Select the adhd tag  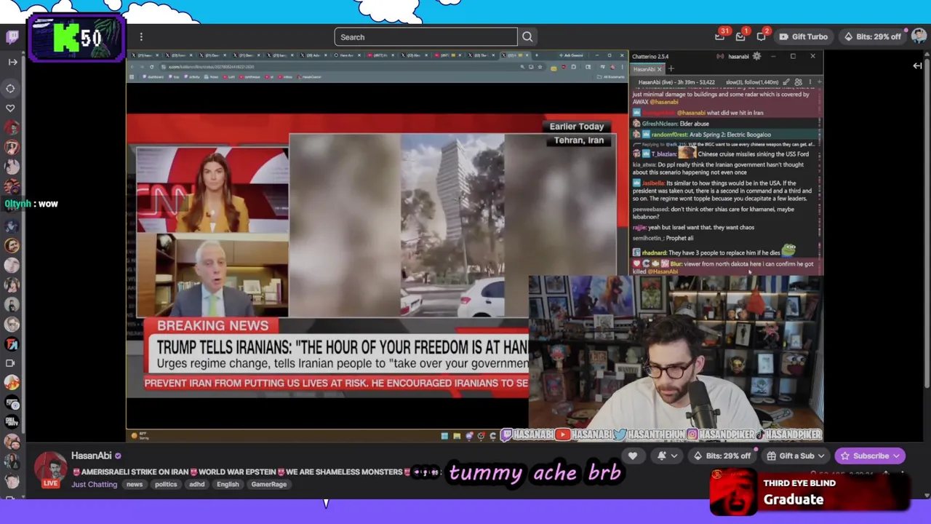tap(196, 484)
